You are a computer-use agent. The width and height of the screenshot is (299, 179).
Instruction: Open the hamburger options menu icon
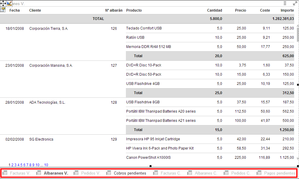click(285, 3)
